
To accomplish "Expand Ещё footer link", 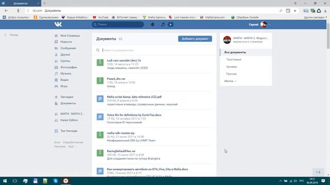I will pyautogui.click(x=72, y=146).
